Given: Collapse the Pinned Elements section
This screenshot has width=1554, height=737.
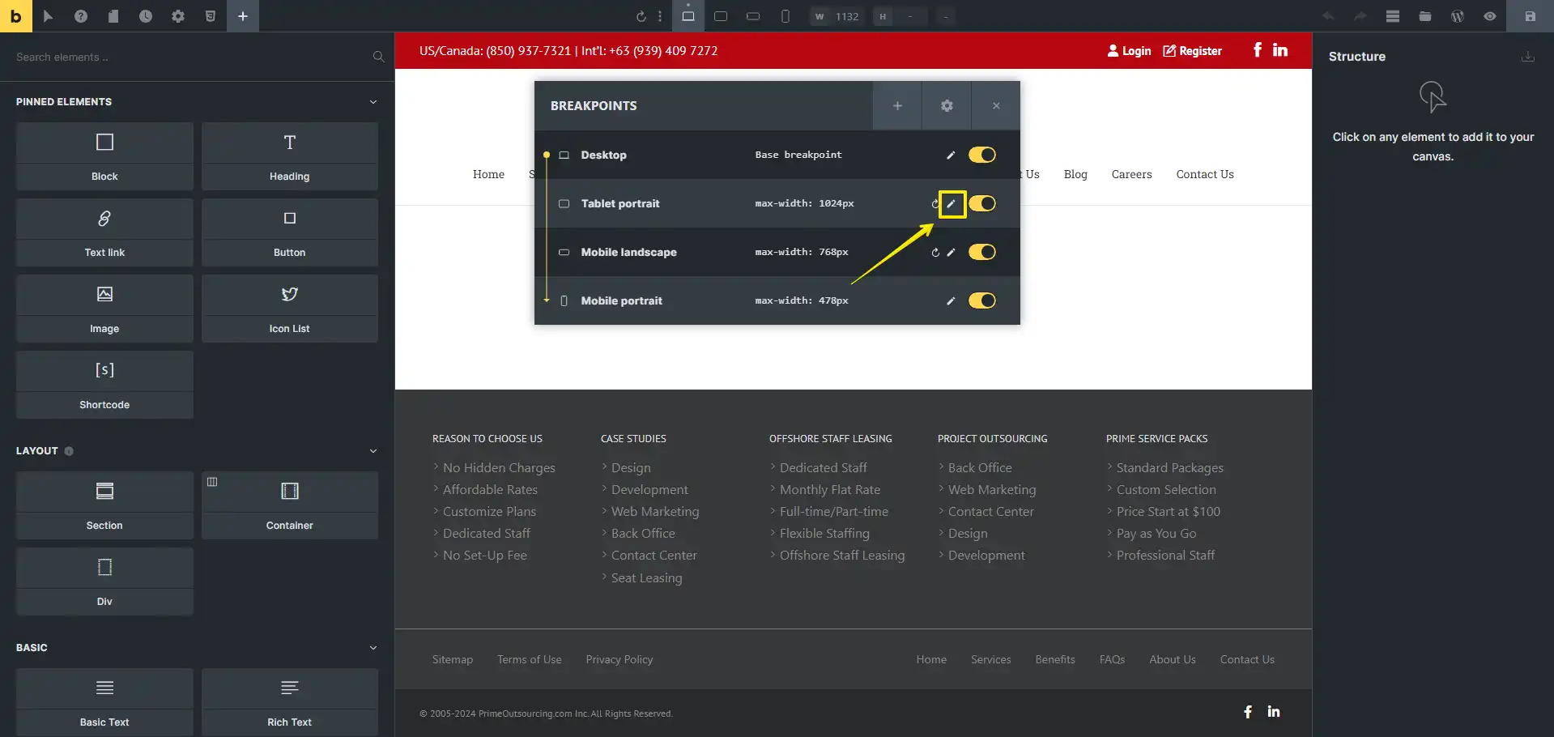Looking at the screenshot, I should pos(373,102).
